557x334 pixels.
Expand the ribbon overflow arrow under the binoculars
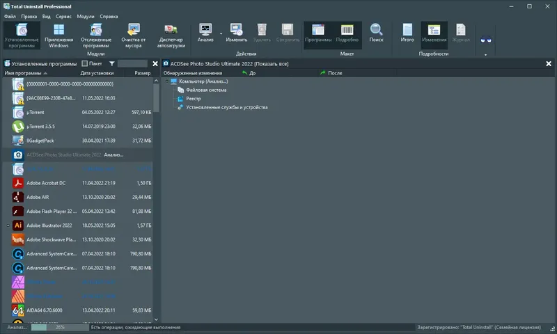pyautogui.click(x=485, y=55)
